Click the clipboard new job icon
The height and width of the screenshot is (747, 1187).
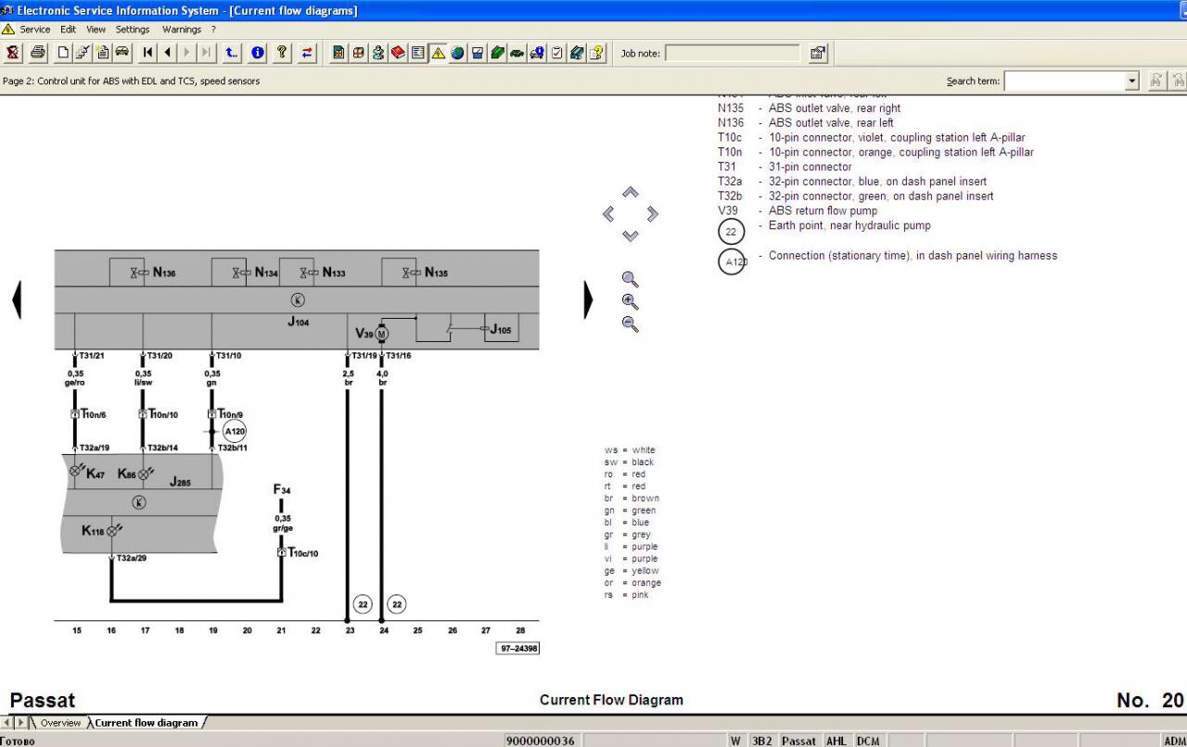pos(102,53)
